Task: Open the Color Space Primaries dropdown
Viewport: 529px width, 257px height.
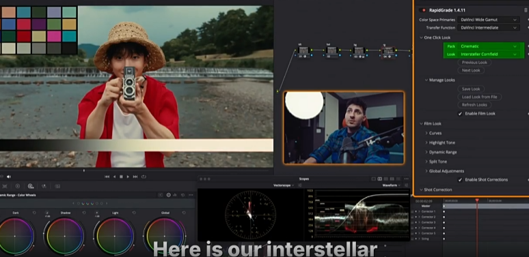Action: click(x=489, y=20)
